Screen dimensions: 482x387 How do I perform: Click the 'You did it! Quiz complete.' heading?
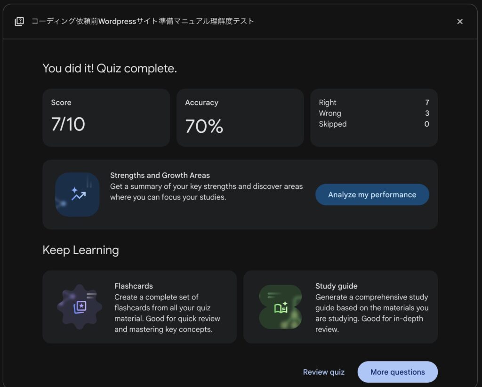[110, 68]
